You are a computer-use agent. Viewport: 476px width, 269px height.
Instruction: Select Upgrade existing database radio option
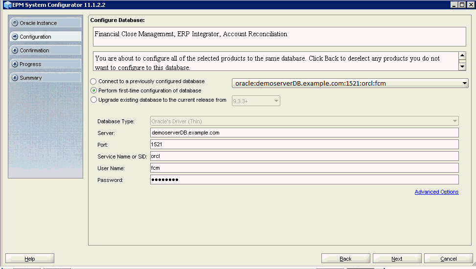[x=93, y=100]
